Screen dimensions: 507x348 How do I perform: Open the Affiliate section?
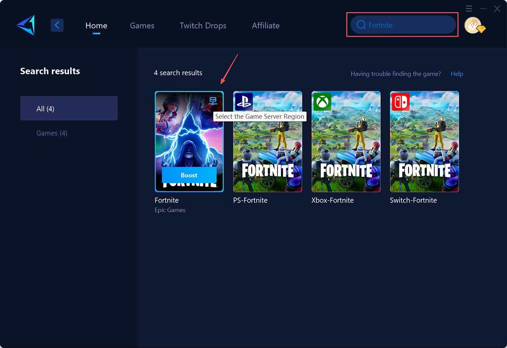tap(266, 25)
